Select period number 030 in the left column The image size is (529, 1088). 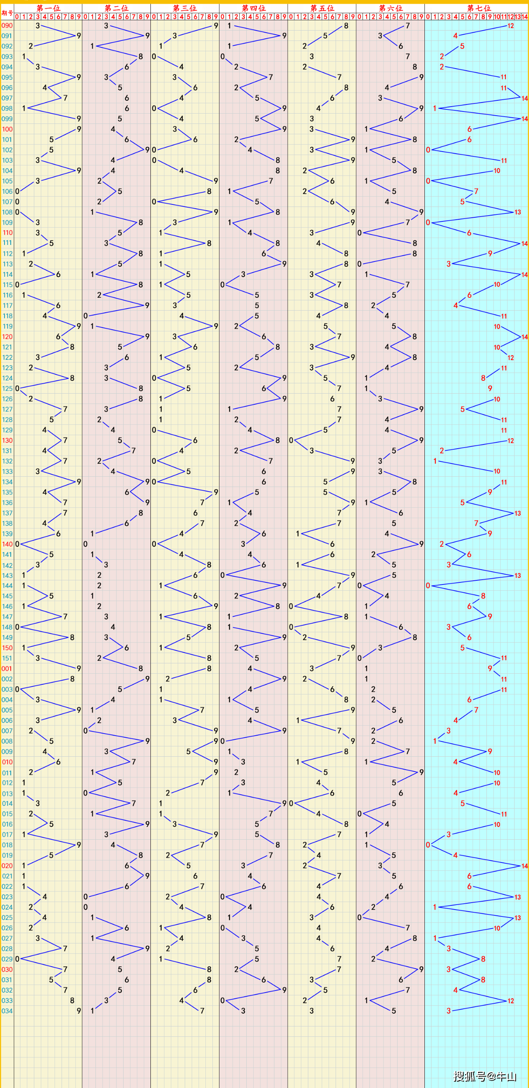tap(7, 969)
